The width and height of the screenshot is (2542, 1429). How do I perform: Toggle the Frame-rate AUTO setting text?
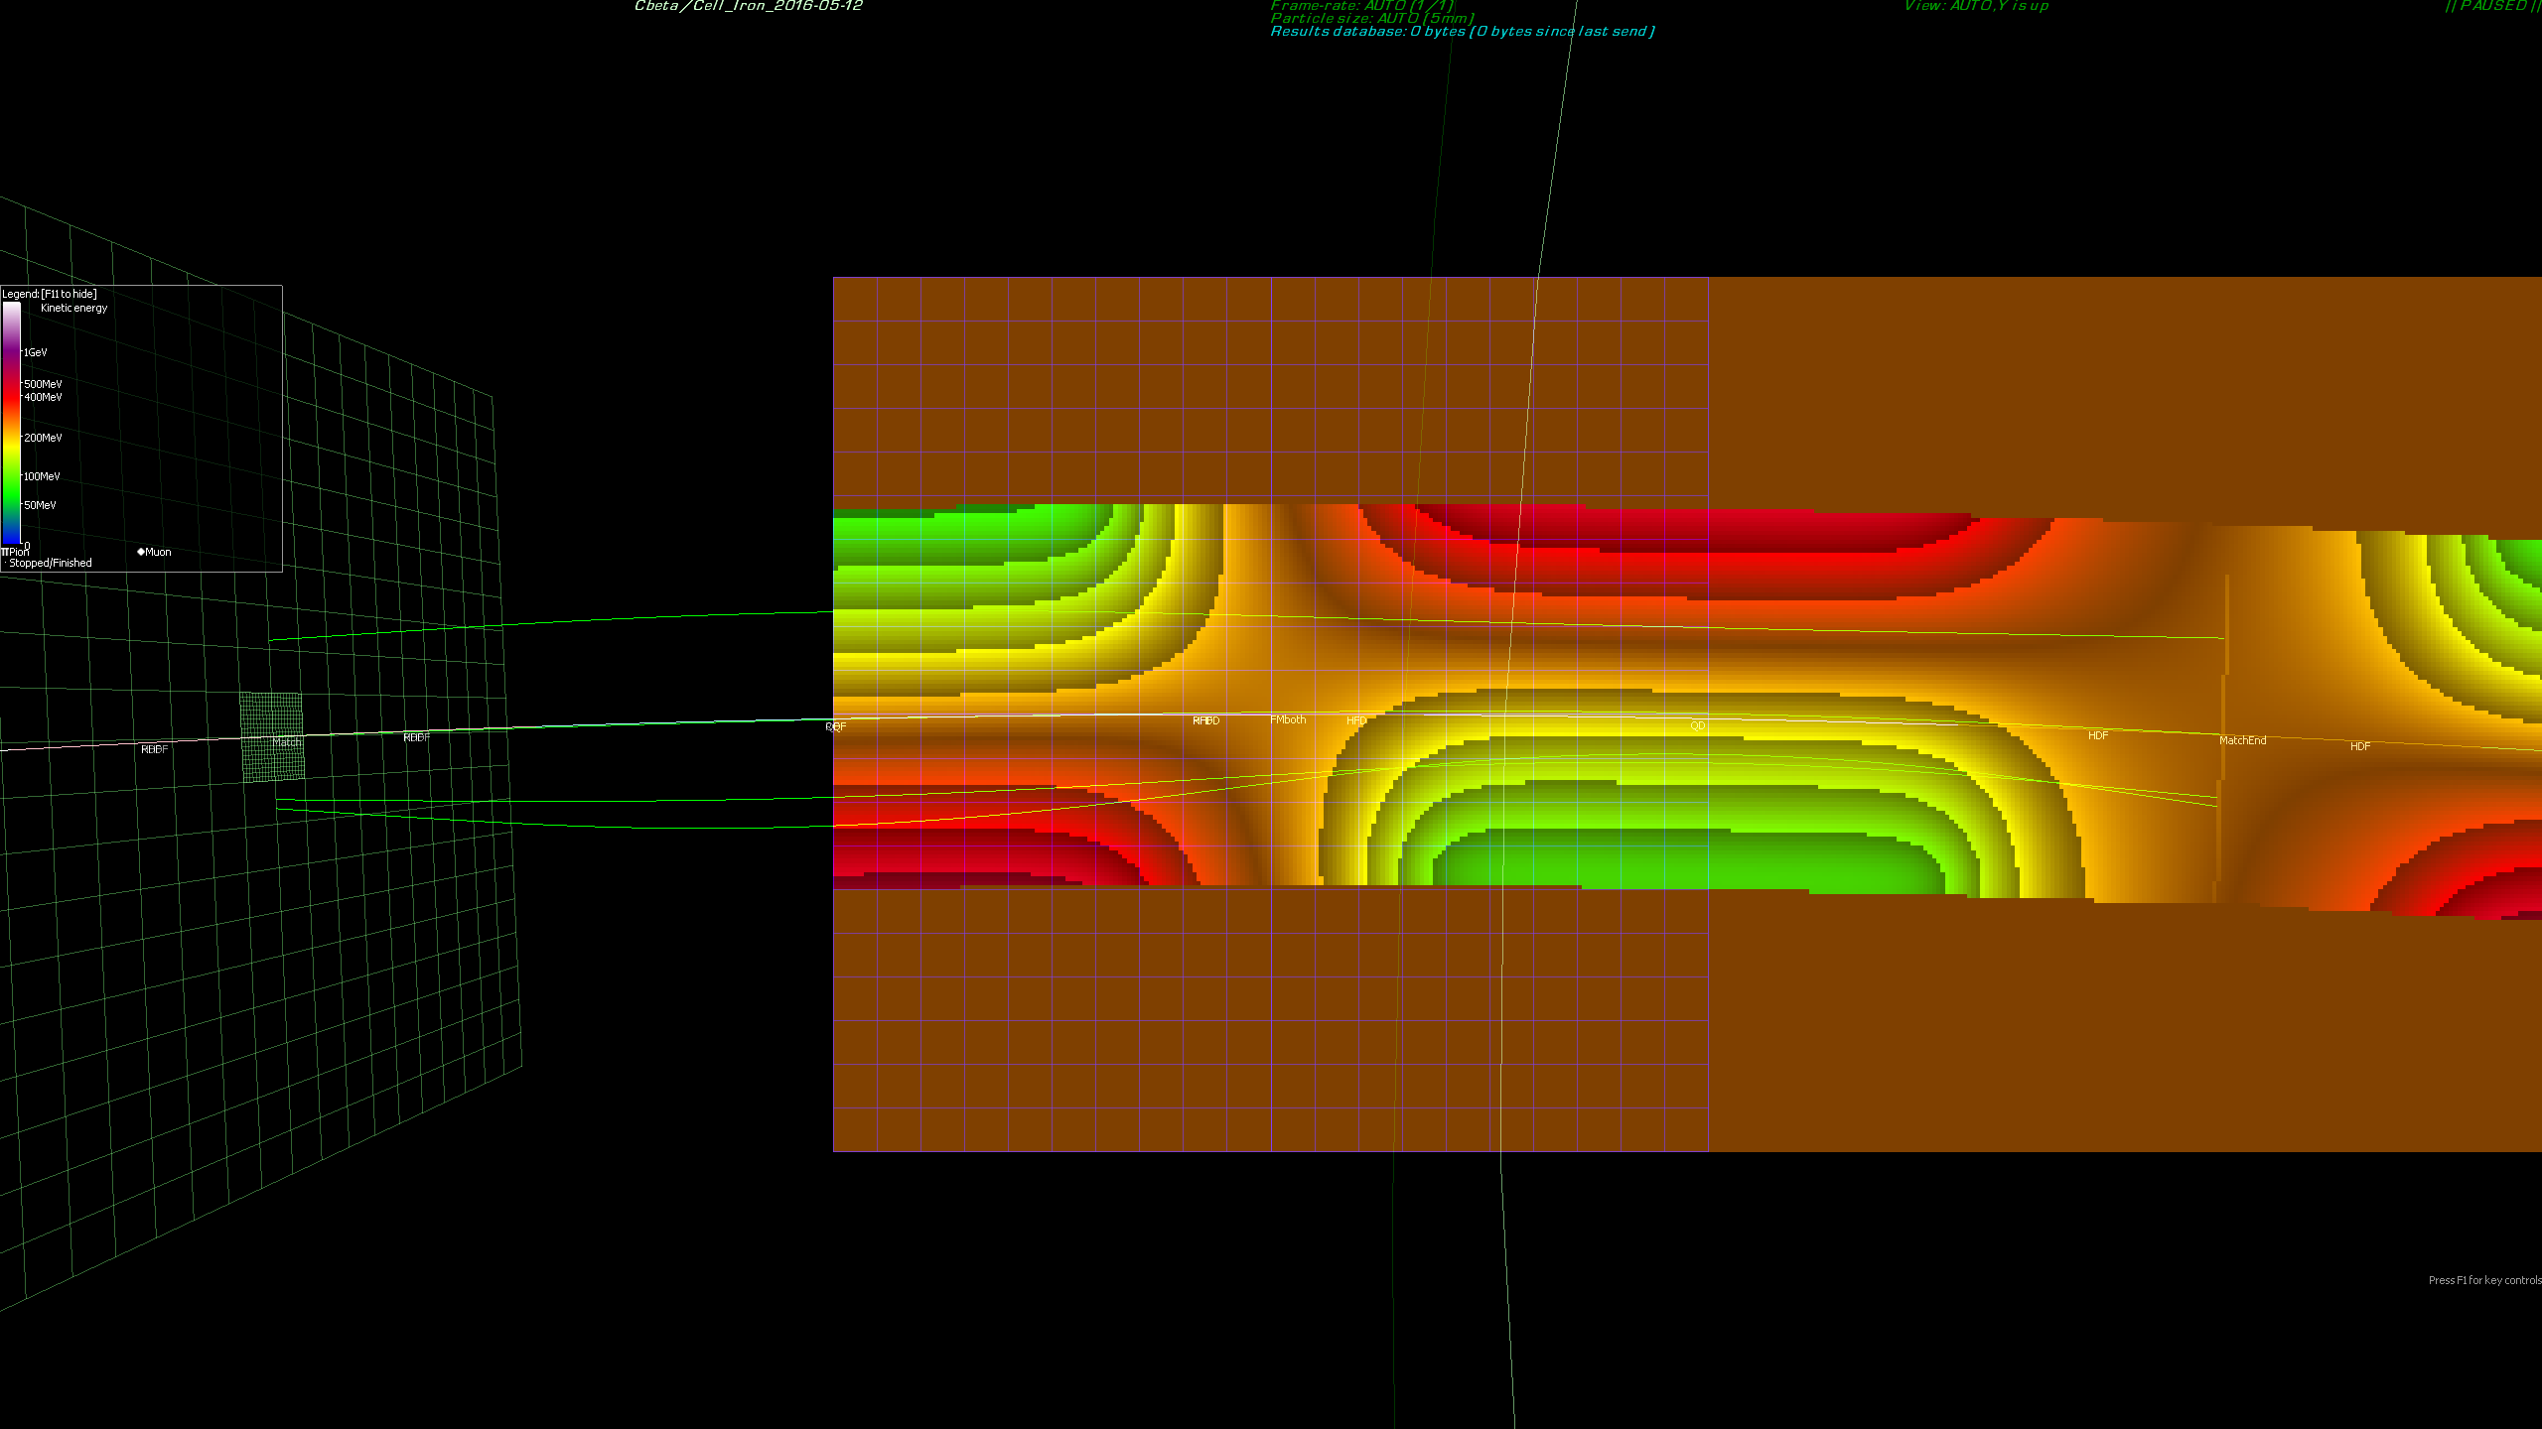coord(1362,6)
